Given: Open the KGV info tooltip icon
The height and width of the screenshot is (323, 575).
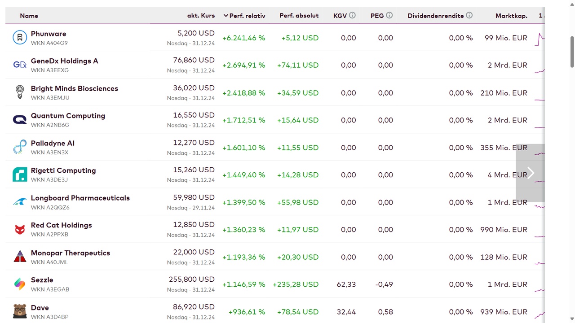Looking at the screenshot, I should tap(352, 15).
